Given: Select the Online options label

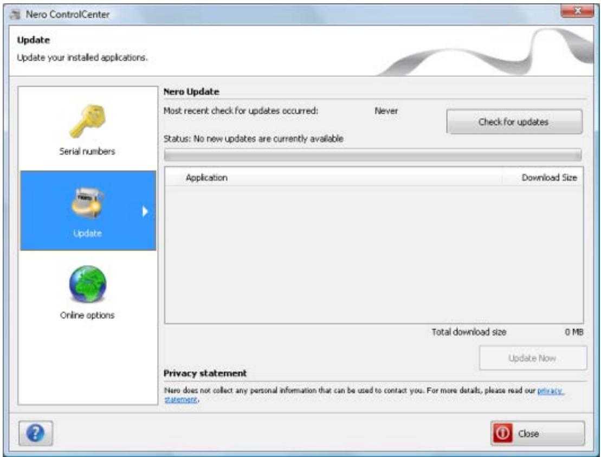Looking at the screenshot, I should [87, 315].
